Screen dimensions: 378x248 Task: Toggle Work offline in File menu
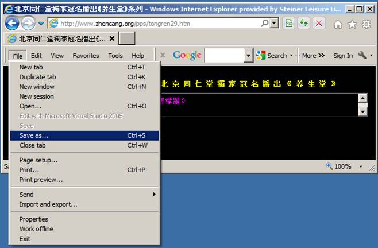pos(36,229)
